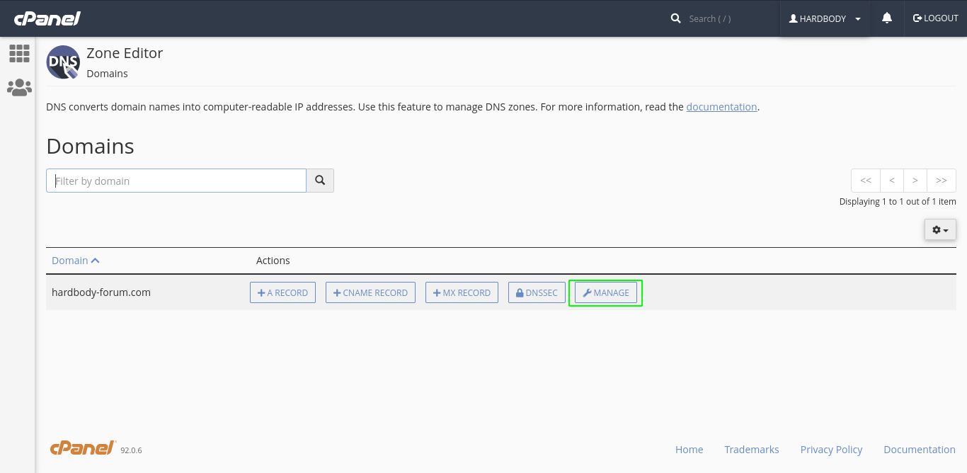Open the footer Documentation link
This screenshot has width=967, height=473.
[920, 450]
